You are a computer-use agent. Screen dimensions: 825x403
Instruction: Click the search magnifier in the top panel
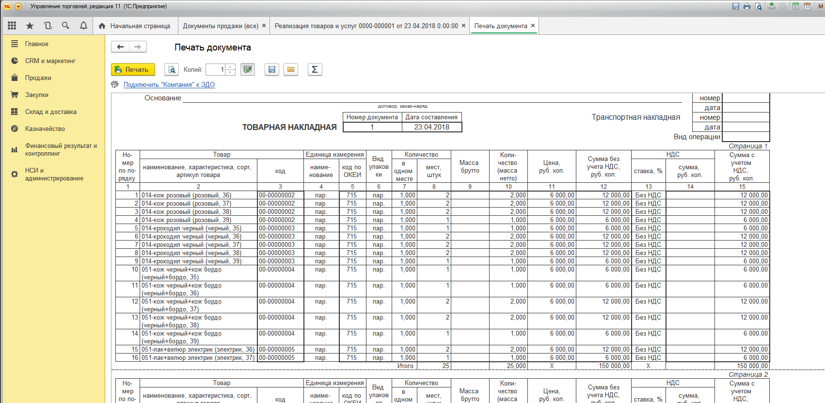click(65, 26)
